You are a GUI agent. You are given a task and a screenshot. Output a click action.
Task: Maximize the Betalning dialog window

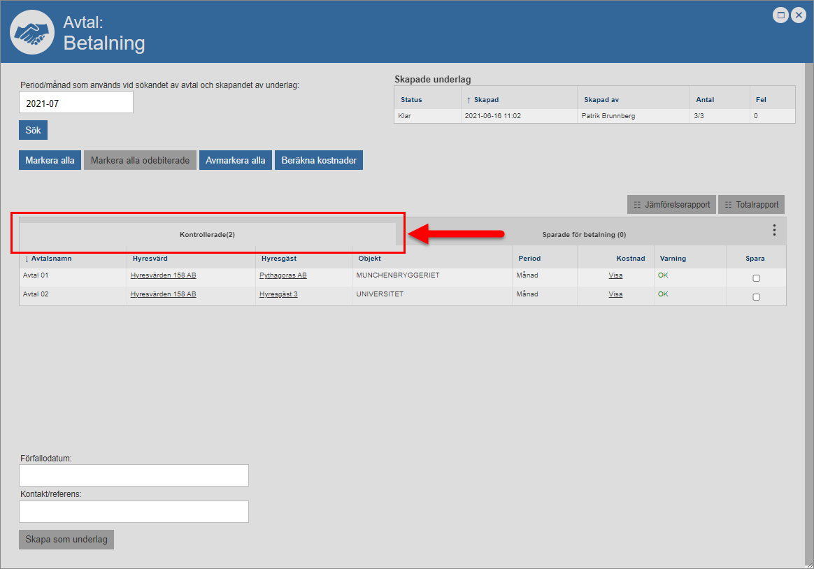tap(780, 15)
